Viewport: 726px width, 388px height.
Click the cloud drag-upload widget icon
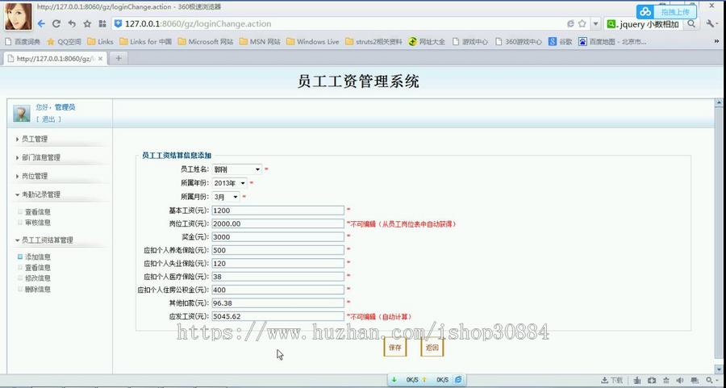645,12
